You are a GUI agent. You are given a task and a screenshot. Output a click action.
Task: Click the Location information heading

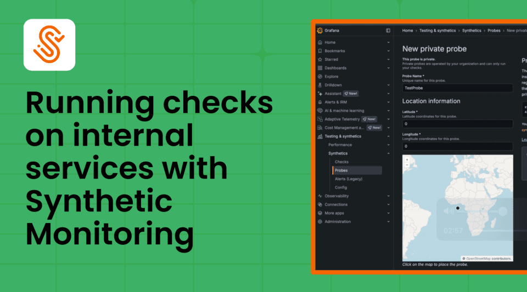click(x=431, y=101)
